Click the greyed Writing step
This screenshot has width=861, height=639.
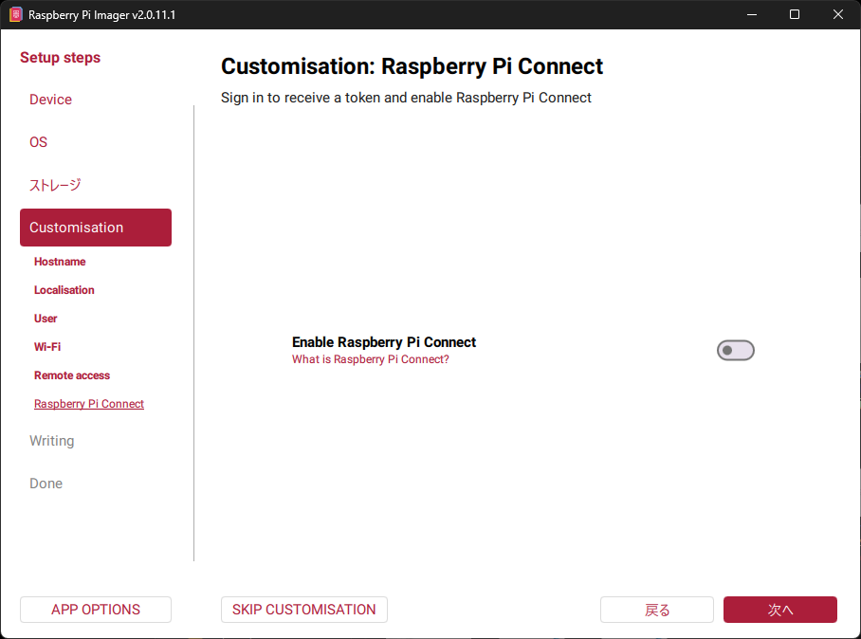(51, 441)
